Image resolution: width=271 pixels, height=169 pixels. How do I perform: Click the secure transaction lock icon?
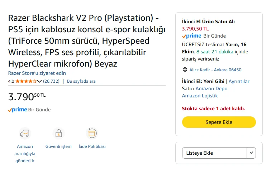58,134
